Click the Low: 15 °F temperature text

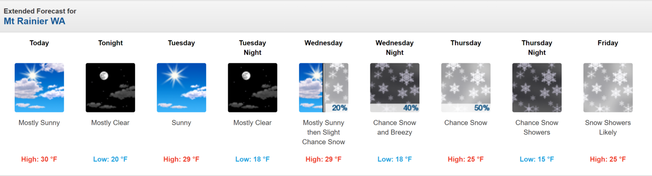(537, 160)
